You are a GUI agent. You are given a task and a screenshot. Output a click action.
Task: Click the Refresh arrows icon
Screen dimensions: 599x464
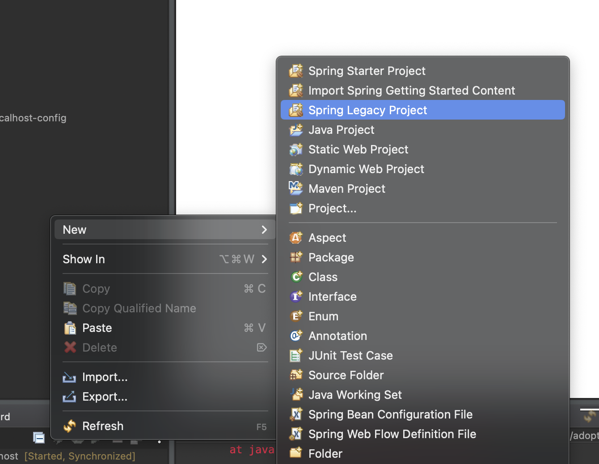[70, 426]
